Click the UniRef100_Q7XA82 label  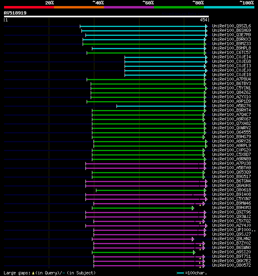click(x=231, y=124)
